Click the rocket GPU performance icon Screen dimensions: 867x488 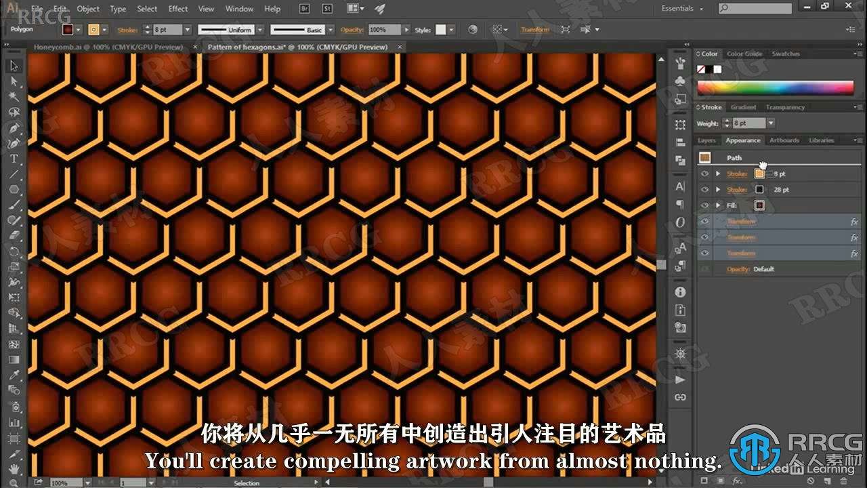[x=381, y=9]
